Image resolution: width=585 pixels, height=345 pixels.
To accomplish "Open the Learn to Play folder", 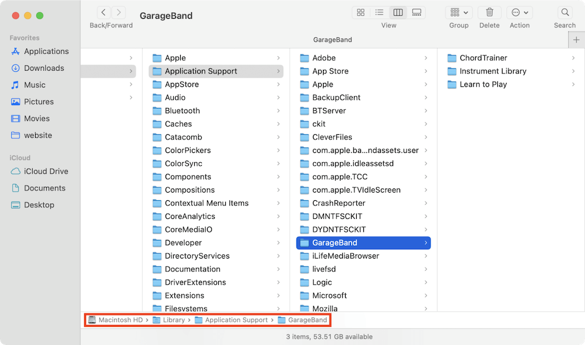I will (483, 85).
